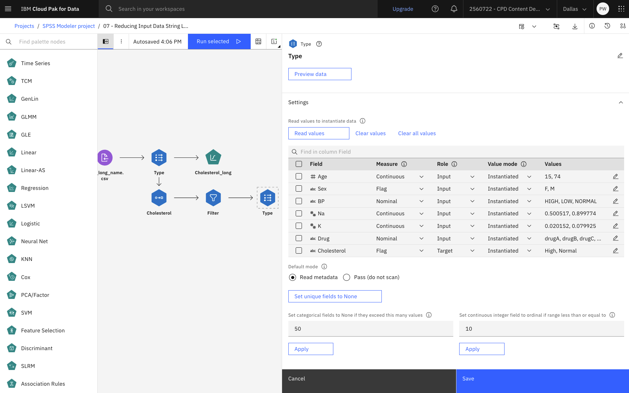Image resolution: width=629 pixels, height=393 pixels.
Task: Check the Age field checkbox
Action: click(299, 177)
